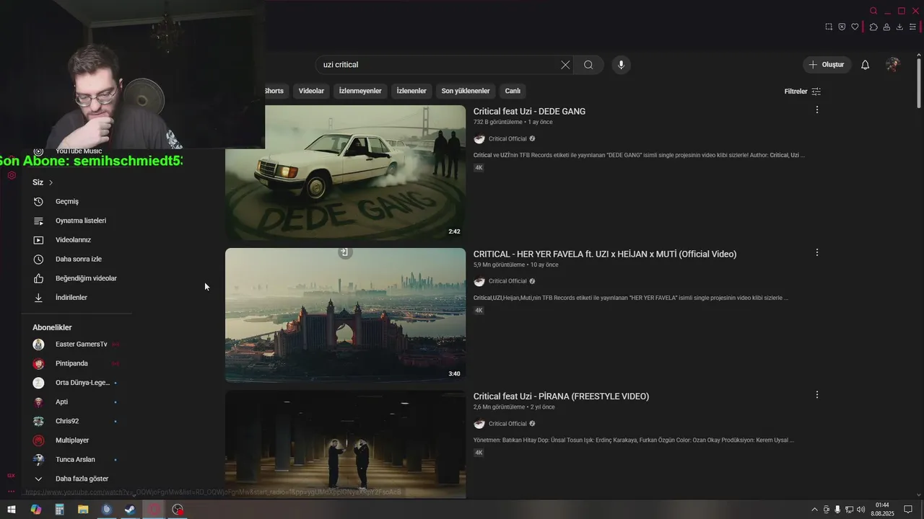Clear the search box with the X icon
Image resolution: width=924 pixels, height=519 pixels.
click(565, 65)
